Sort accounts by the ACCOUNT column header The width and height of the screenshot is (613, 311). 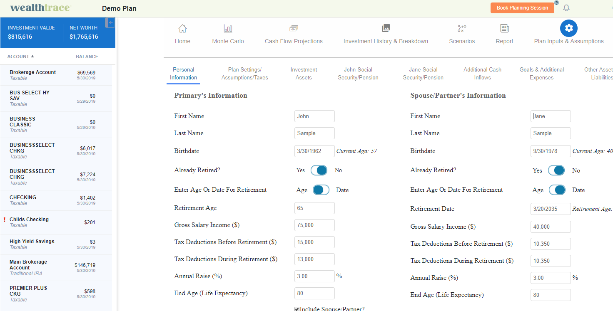tap(20, 57)
